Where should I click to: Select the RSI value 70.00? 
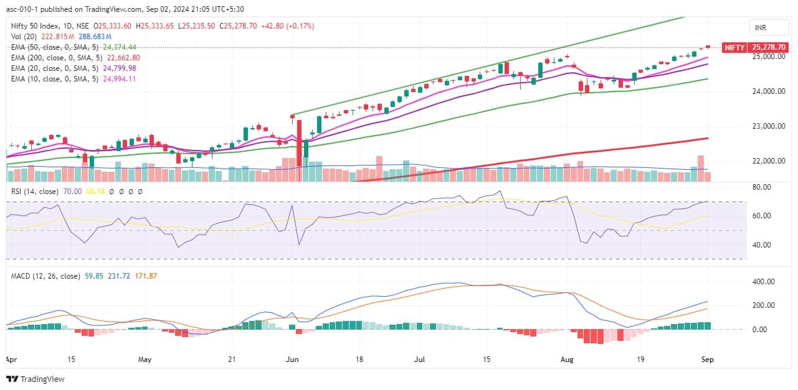tap(73, 192)
